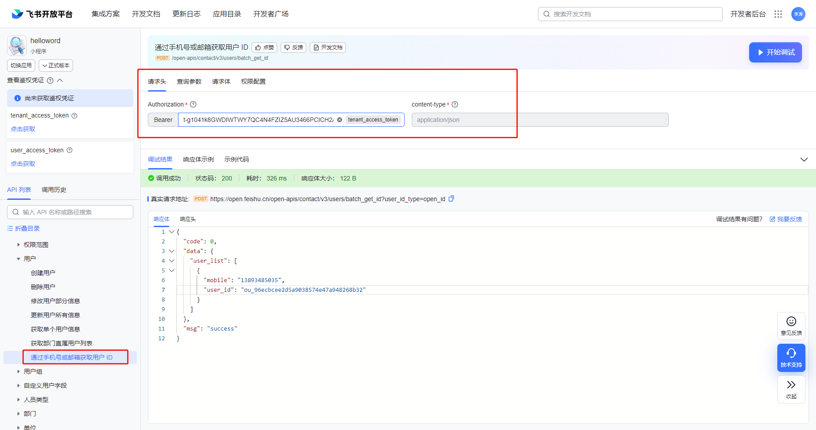This screenshot has height=430, width=816.
Task: Click the content-type help icon
Action: [455, 104]
